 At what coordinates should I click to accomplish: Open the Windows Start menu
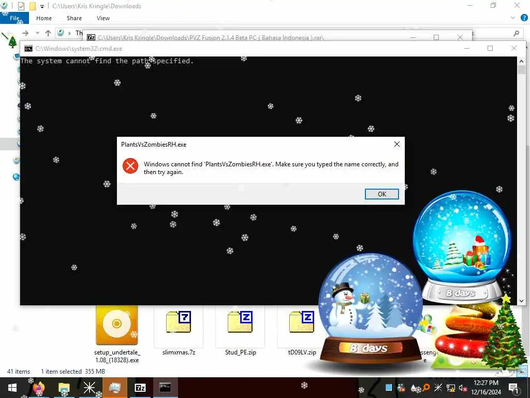(x=12, y=388)
